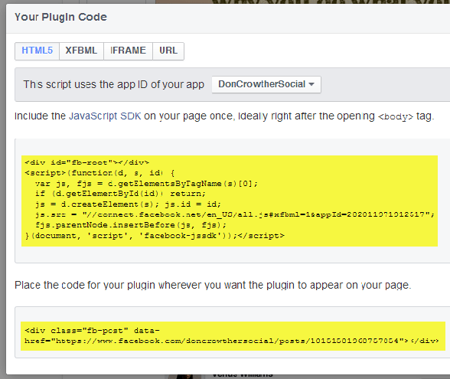Switch to the XFBML tab
Viewport: 450px width, 379px height.
[x=81, y=51]
